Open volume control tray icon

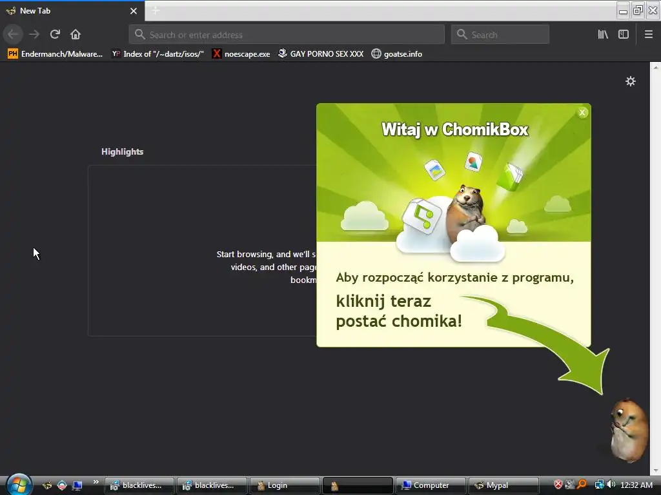[611, 485]
